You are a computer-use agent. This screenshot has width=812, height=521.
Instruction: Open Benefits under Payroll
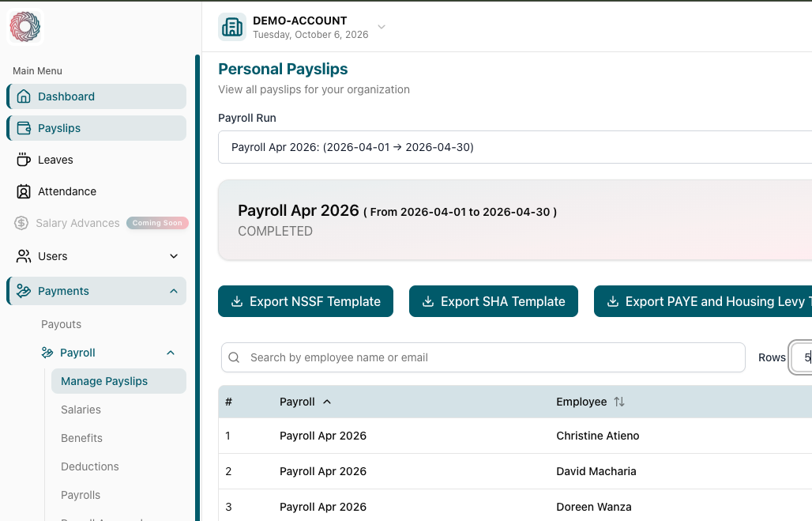coord(82,438)
